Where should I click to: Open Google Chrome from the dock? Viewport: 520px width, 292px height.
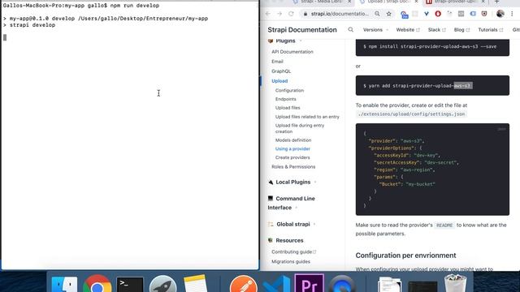click(x=97, y=284)
